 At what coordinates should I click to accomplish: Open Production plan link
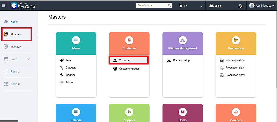[x=235, y=67]
